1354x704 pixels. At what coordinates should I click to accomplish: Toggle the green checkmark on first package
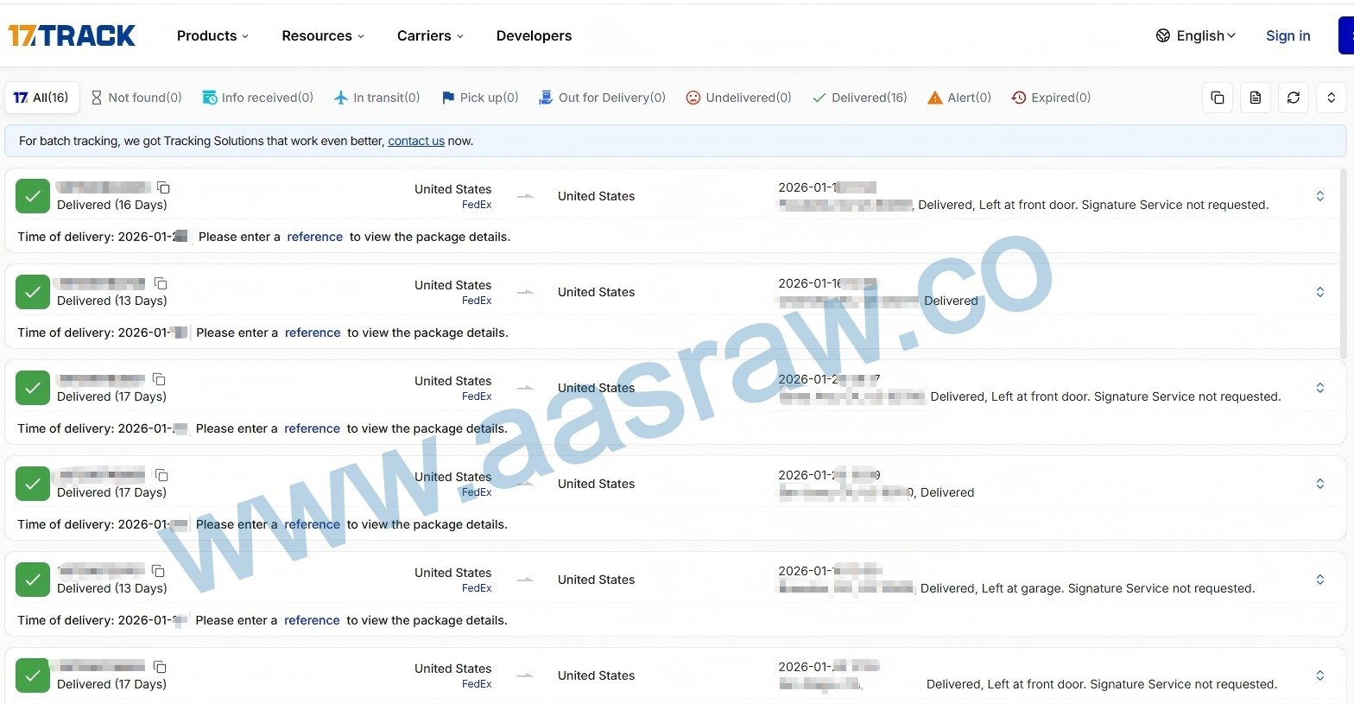tap(33, 196)
